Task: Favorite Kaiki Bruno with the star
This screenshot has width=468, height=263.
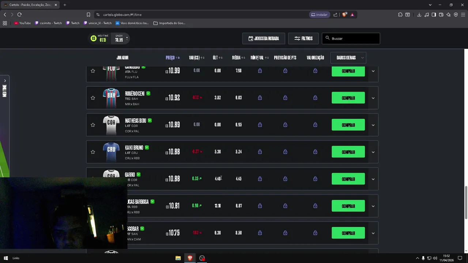Action: (93, 152)
